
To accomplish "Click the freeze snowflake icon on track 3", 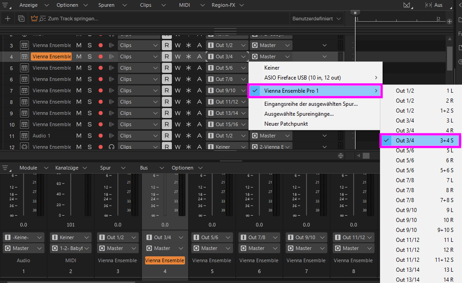I will coord(189,45).
